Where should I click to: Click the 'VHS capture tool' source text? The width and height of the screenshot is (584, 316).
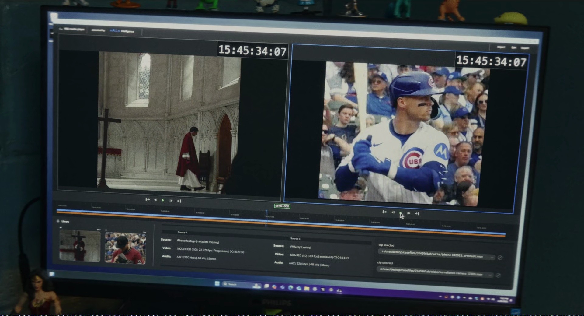click(x=300, y=247)
